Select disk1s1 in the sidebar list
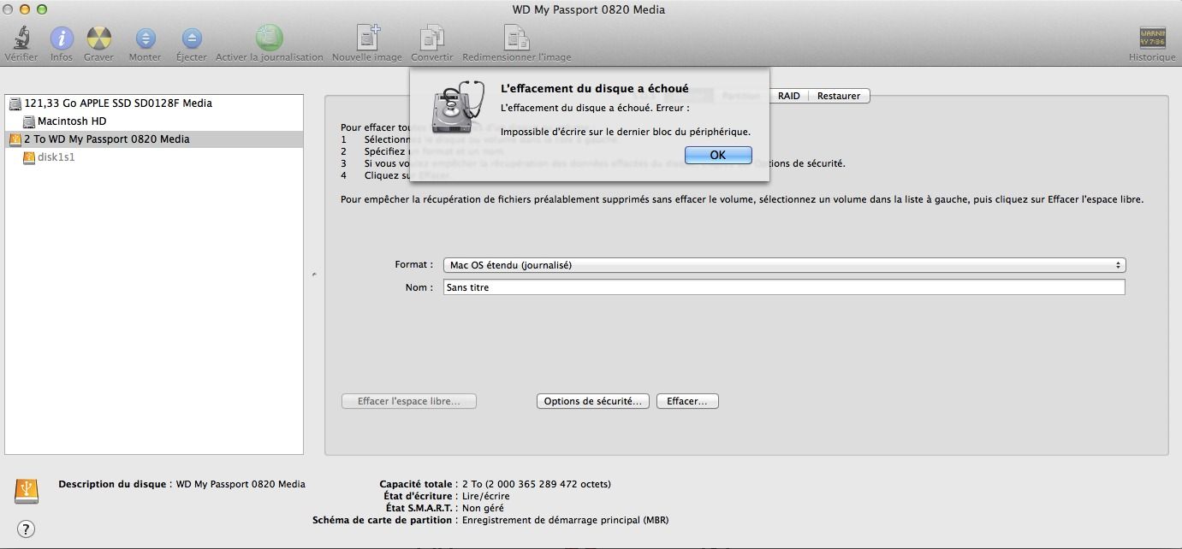This screenshot has width=1182, height=549. [154, 157]
